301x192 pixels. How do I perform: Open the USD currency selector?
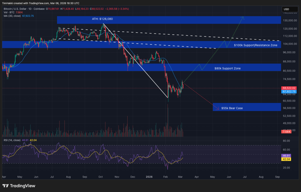[x=290, y=9]
